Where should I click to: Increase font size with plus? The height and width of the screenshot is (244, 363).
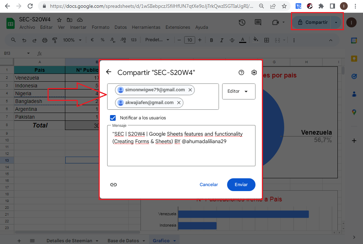pos(200,40)
